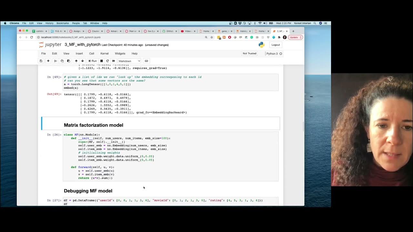Click the Grammarly green extension icon

pos(252,37)
